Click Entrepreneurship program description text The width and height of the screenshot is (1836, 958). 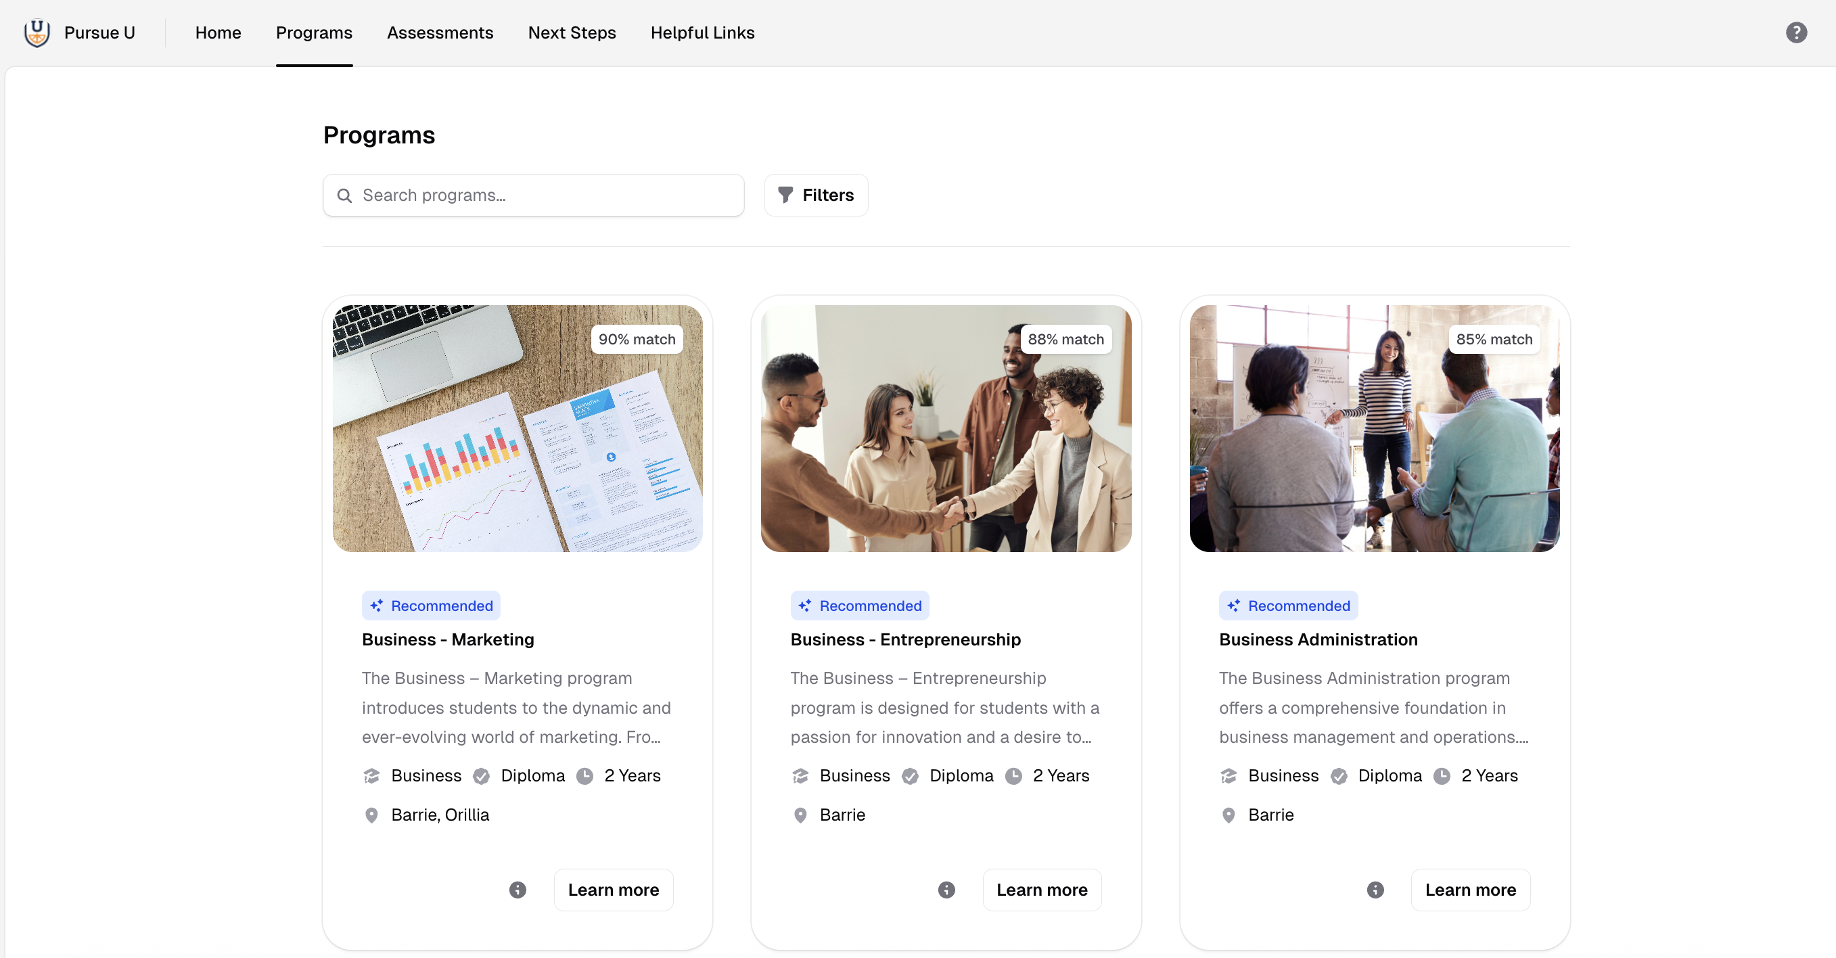945,708
